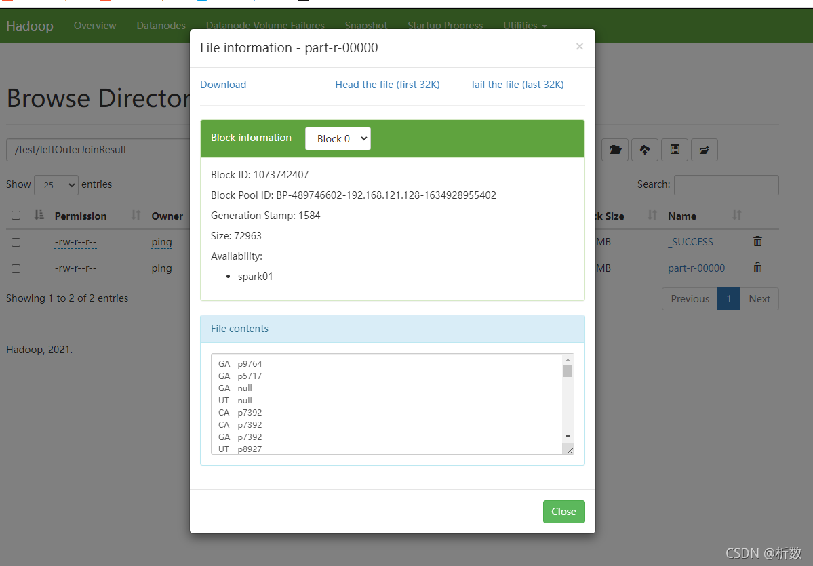Click the GA p5717 line in file contents
This screenshot has height=566, width=813.
(x=240, y=376)
